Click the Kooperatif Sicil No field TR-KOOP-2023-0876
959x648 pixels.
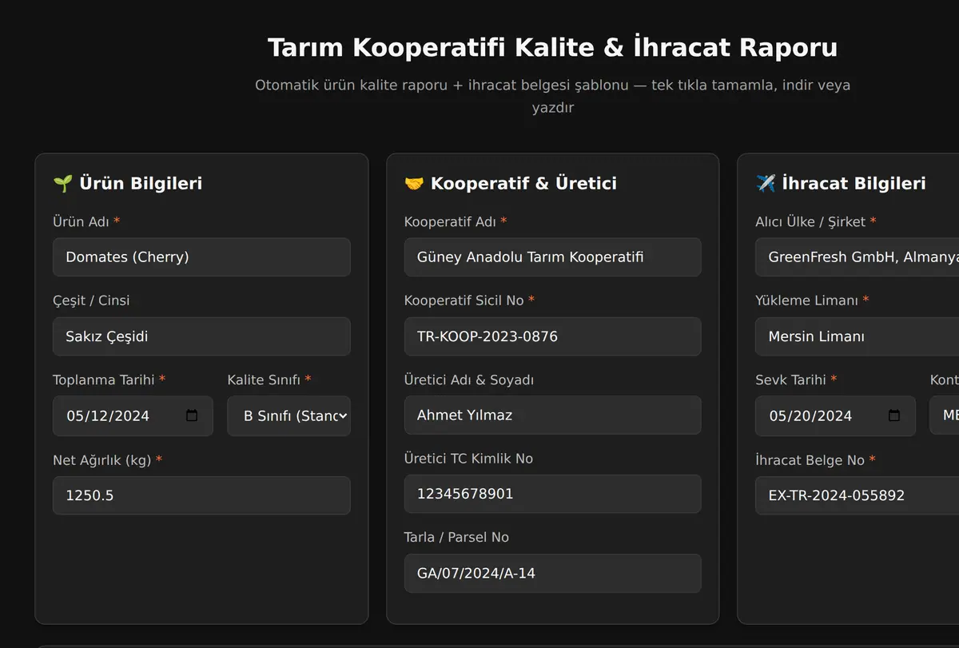pyautogui.click(x=552, y=336)
